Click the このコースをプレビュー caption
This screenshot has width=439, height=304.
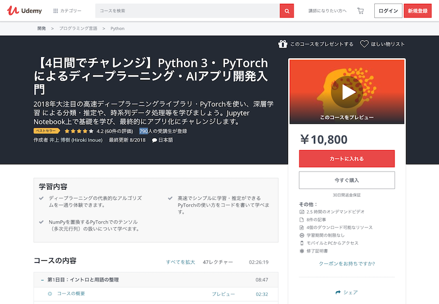(x=347, y=117)
